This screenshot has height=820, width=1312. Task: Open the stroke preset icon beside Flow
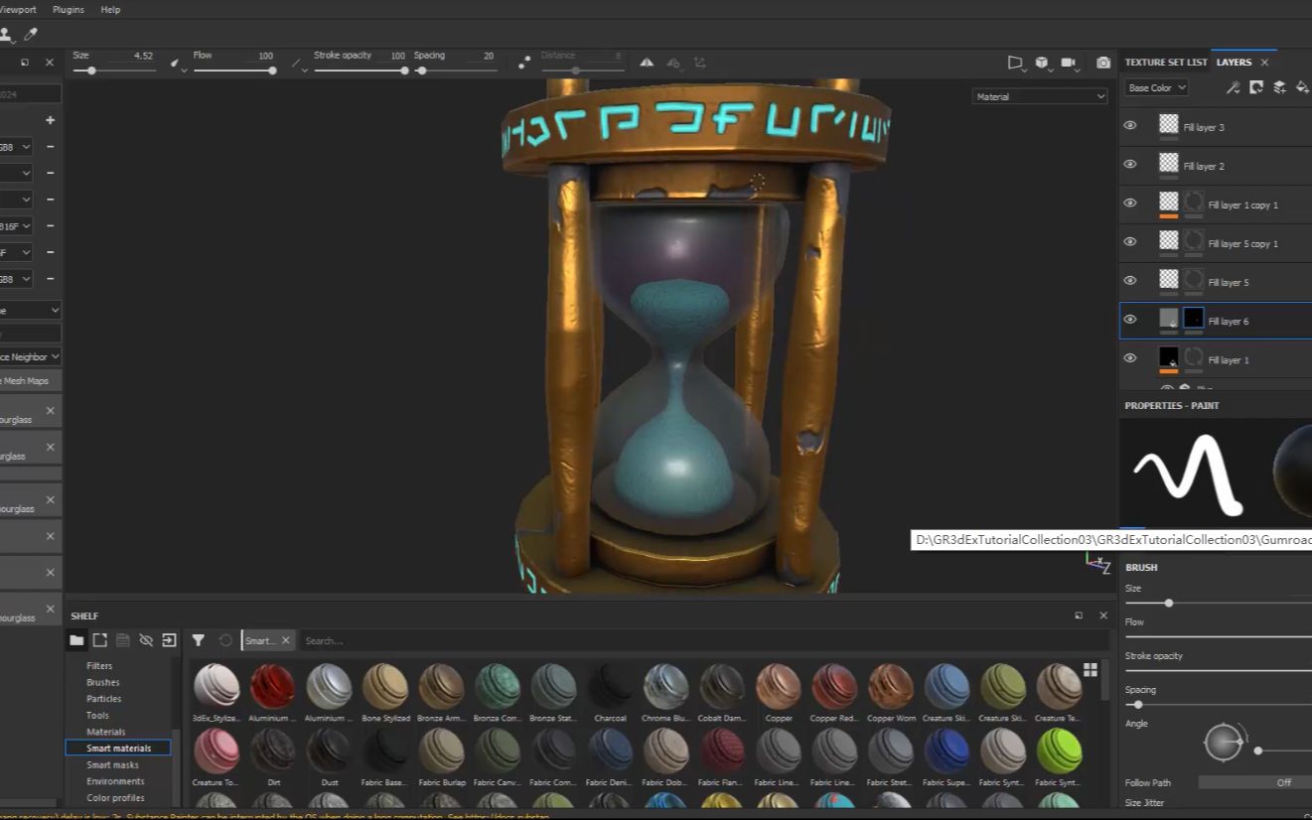[x=299, y=65]
